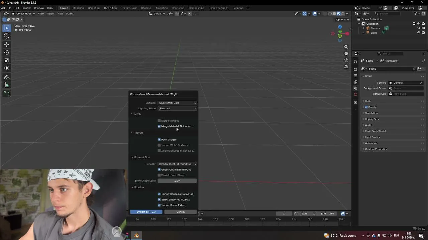Open the File menu
The height and width of the screenshot is (240, 428).
pyautogui.click(x=9, y=8)
